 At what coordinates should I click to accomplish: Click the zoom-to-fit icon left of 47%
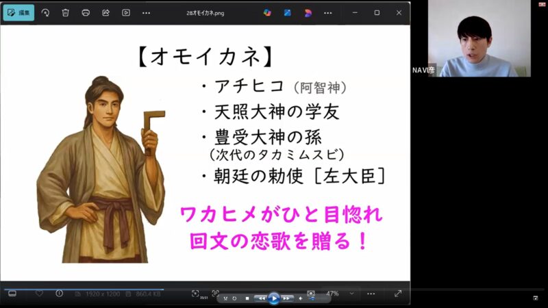(x=311, y=294)
